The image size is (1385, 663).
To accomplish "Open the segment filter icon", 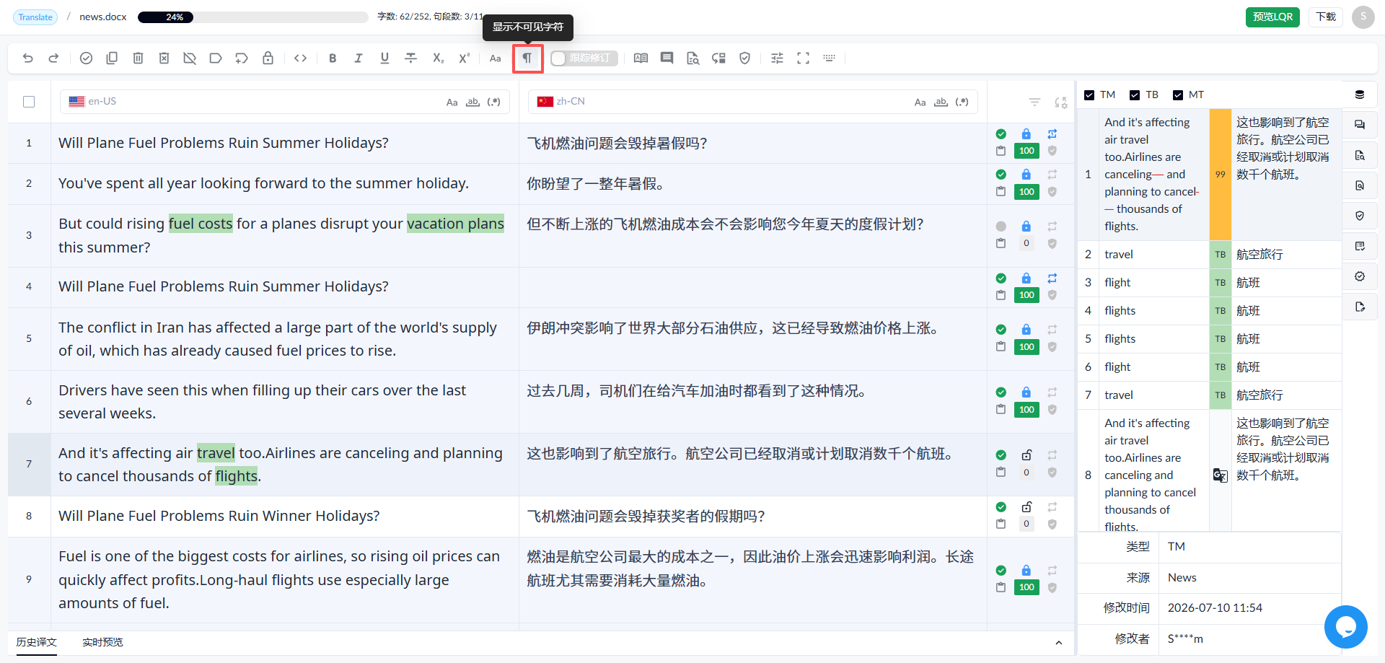I will click(x=1034, y=102).
